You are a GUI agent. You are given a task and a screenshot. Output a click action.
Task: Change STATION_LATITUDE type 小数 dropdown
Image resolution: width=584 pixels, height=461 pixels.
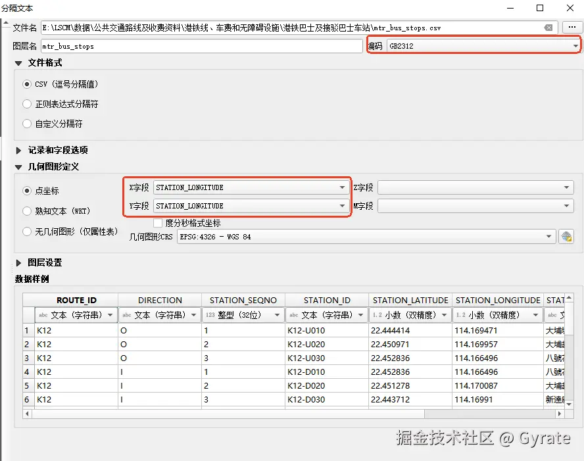410,315
